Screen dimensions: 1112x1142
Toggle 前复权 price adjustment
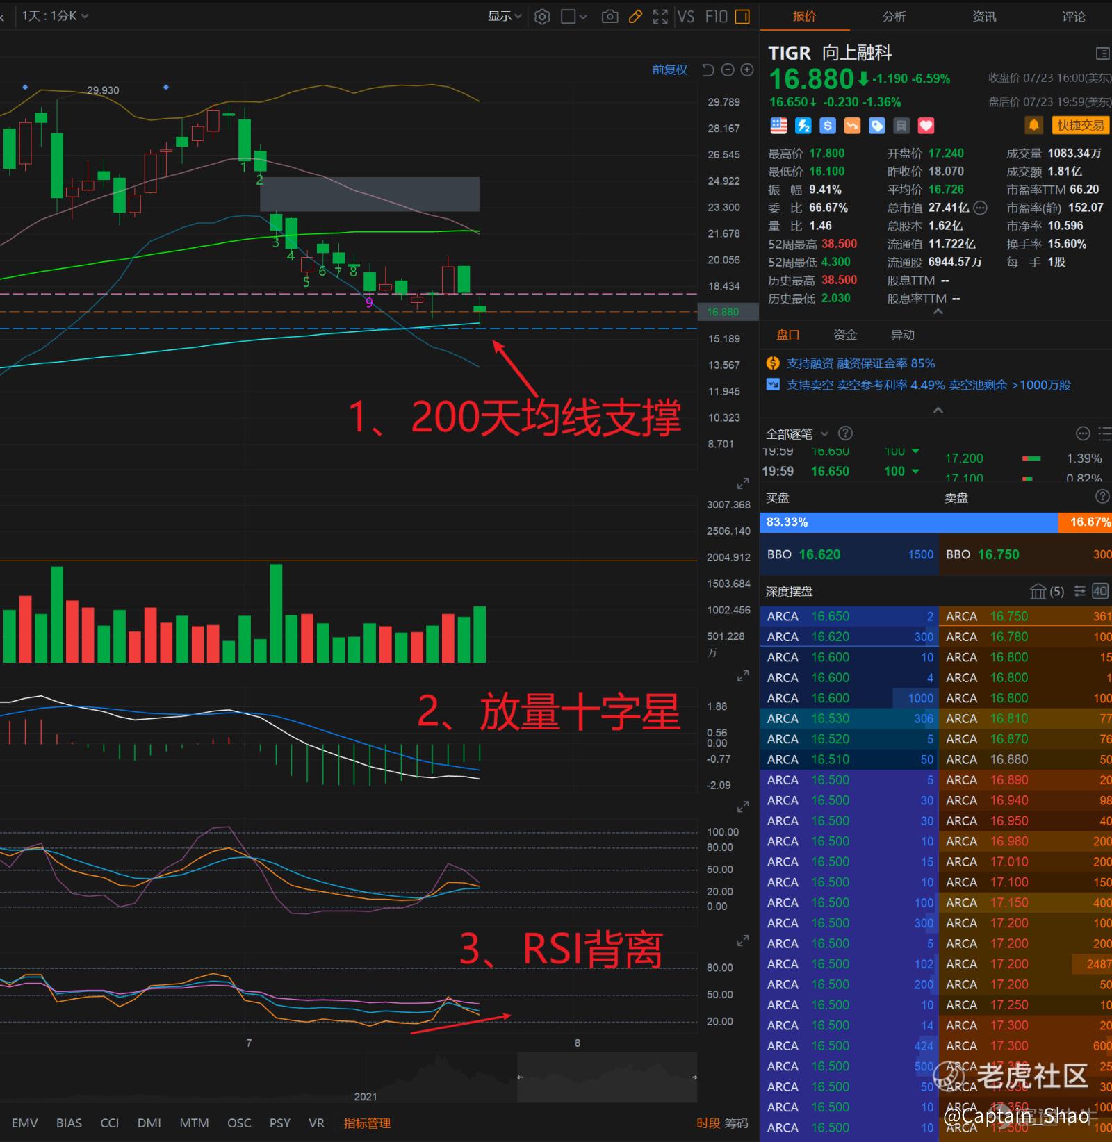[x=669, y=69]
